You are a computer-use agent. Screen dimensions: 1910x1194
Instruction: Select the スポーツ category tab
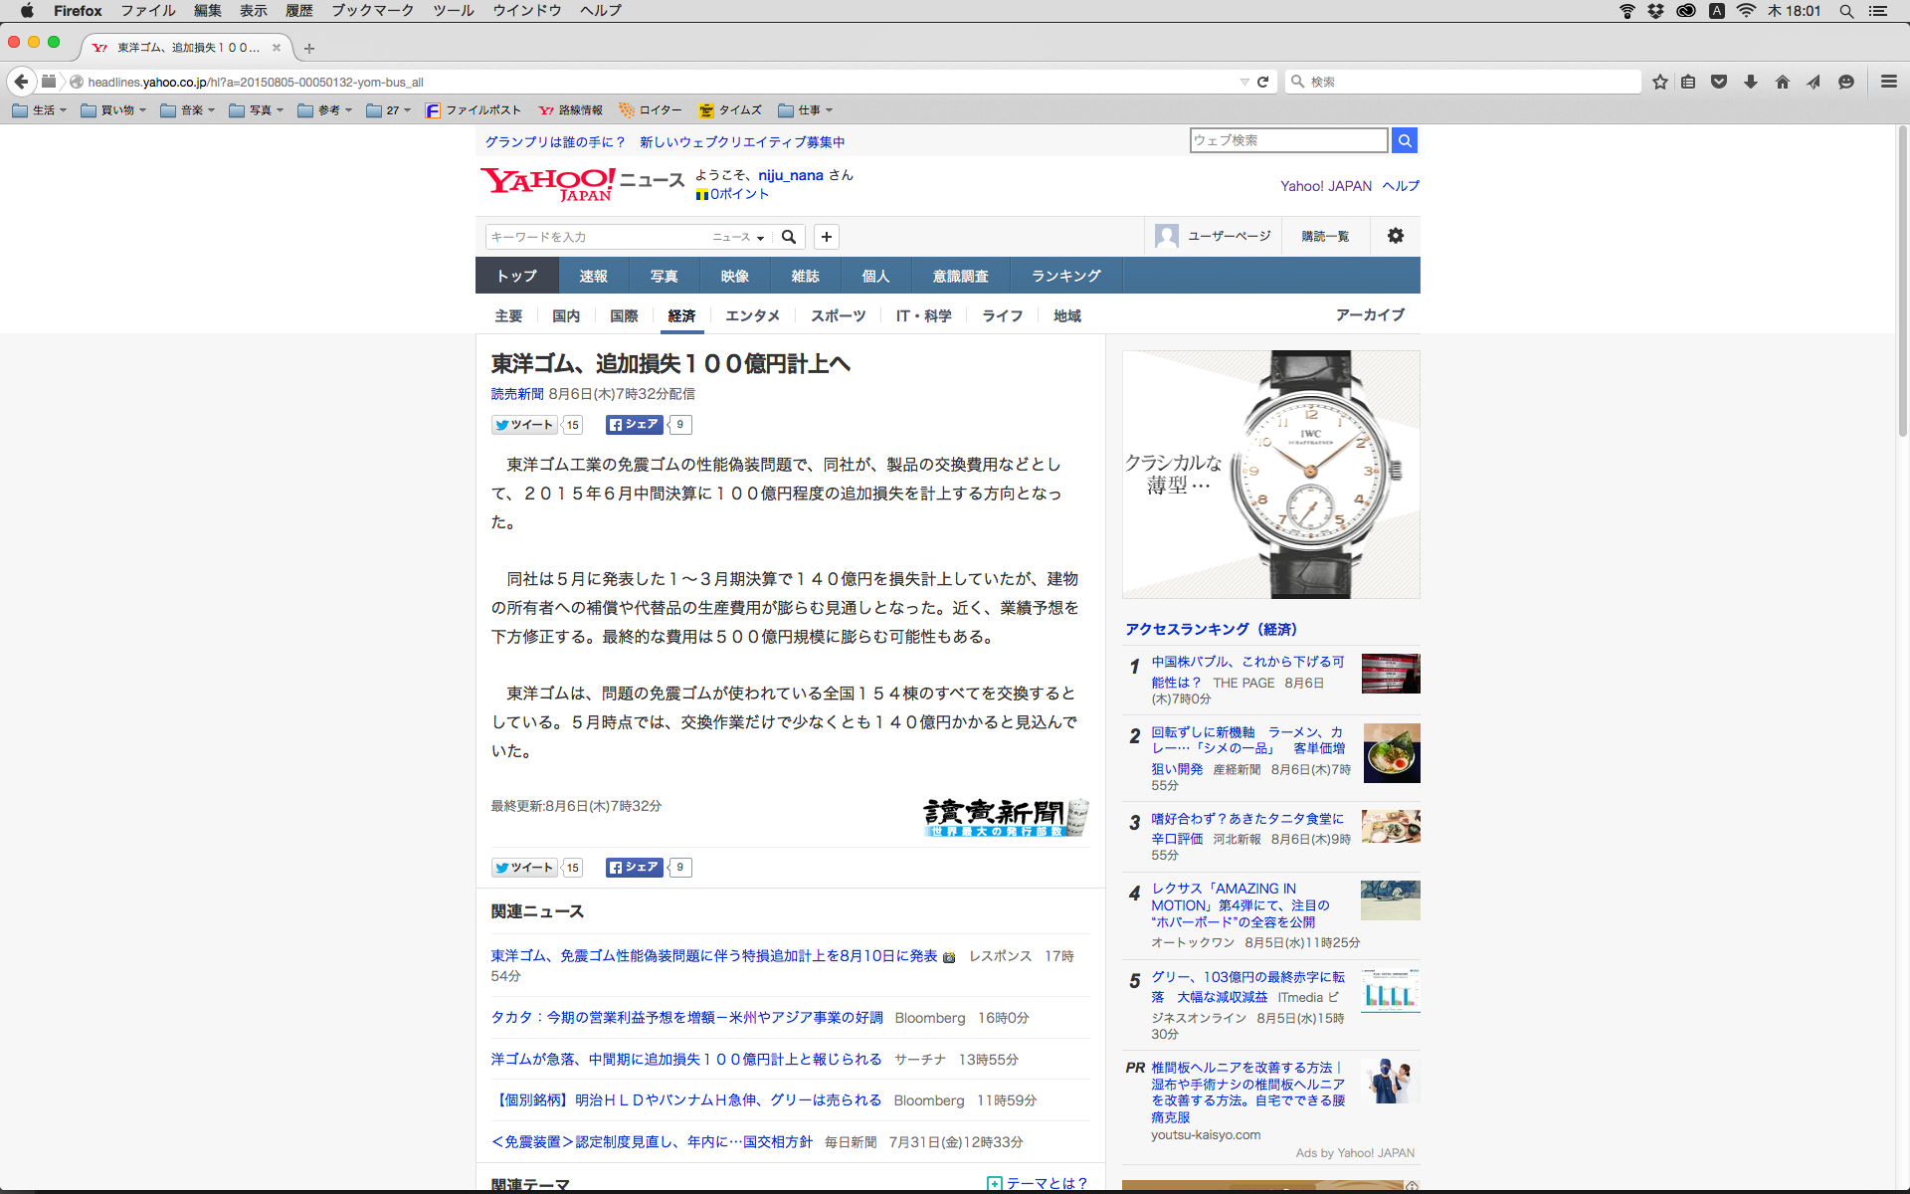click(838, 315)
